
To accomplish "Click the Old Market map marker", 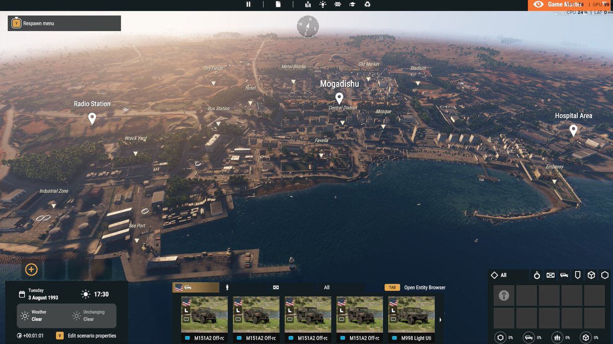I will (368, 79).
